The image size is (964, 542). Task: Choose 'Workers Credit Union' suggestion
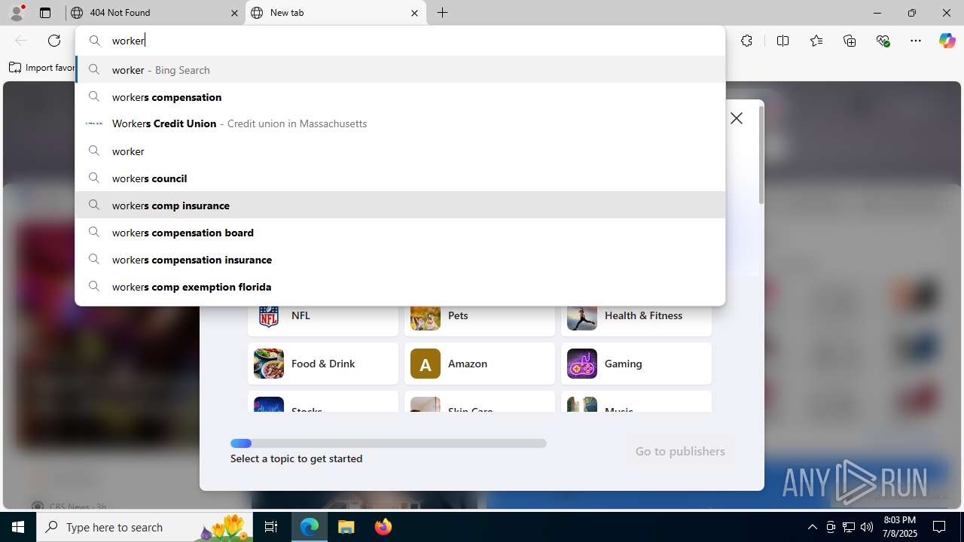coord(400,123)
